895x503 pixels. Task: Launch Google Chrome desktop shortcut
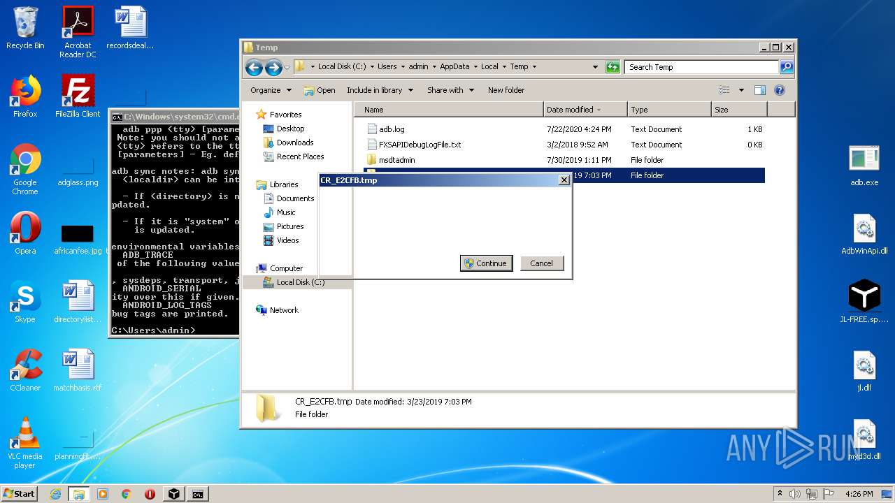25,169
